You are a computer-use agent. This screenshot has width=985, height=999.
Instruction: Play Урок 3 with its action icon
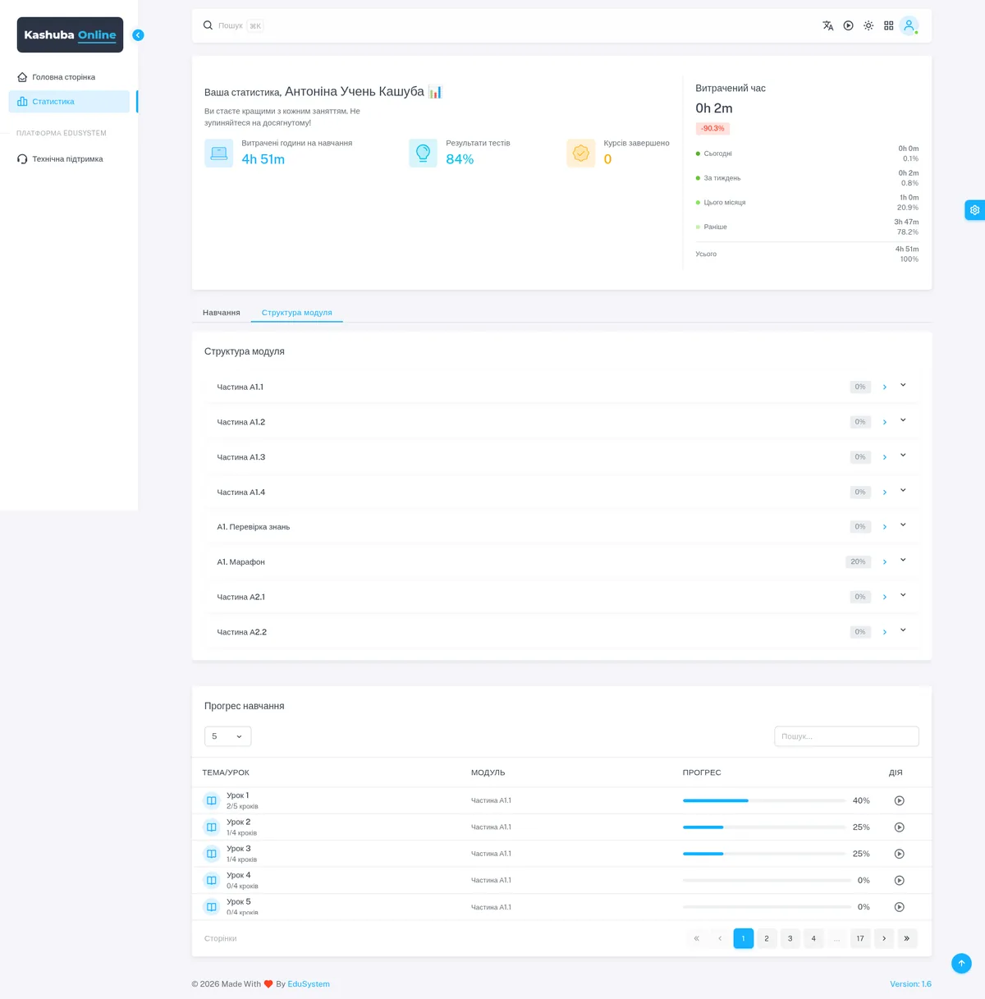(x=899, y=854)
